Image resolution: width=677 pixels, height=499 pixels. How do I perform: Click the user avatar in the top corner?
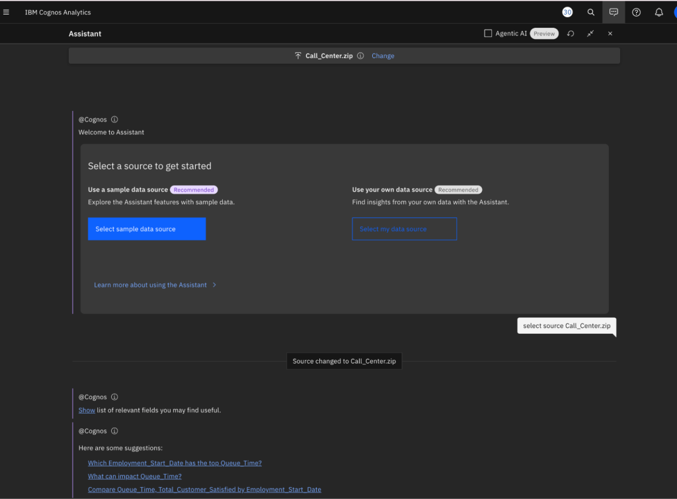pos(674,12)
